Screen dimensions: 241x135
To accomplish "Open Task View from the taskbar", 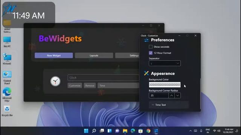I will [x=102, y=131].
